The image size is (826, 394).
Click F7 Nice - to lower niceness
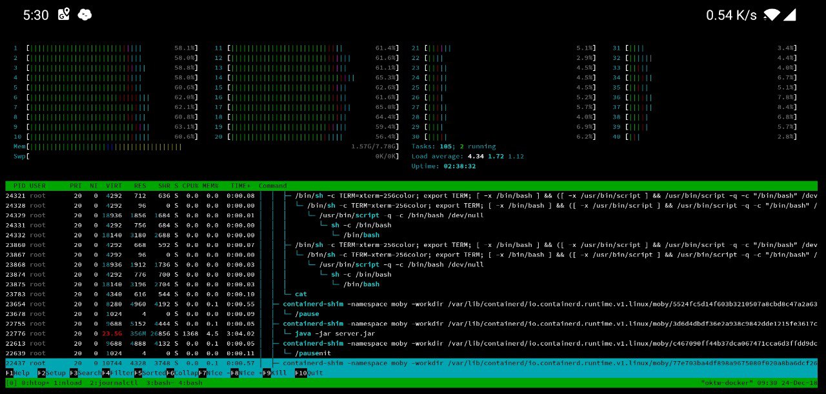click(214, 373)
